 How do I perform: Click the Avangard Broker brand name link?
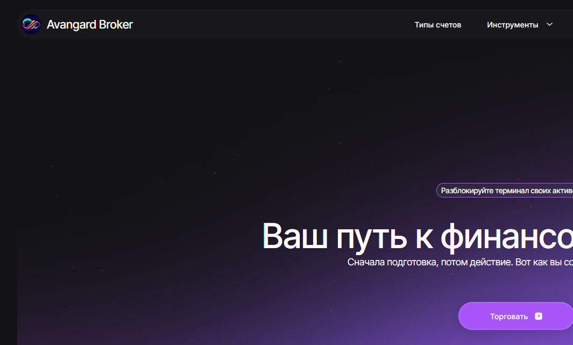coord(89,24)
